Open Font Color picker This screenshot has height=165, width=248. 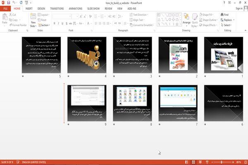coord(89,24)
